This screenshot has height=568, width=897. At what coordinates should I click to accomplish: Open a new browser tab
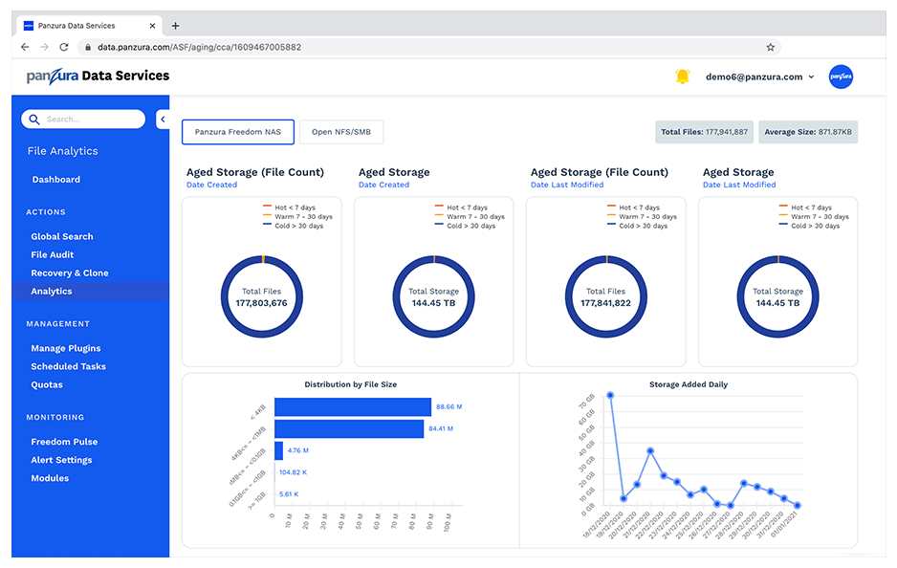click(x=175, y=26)
